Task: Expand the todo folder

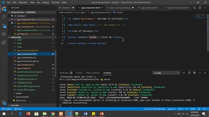Action: (x=19, y=47)
